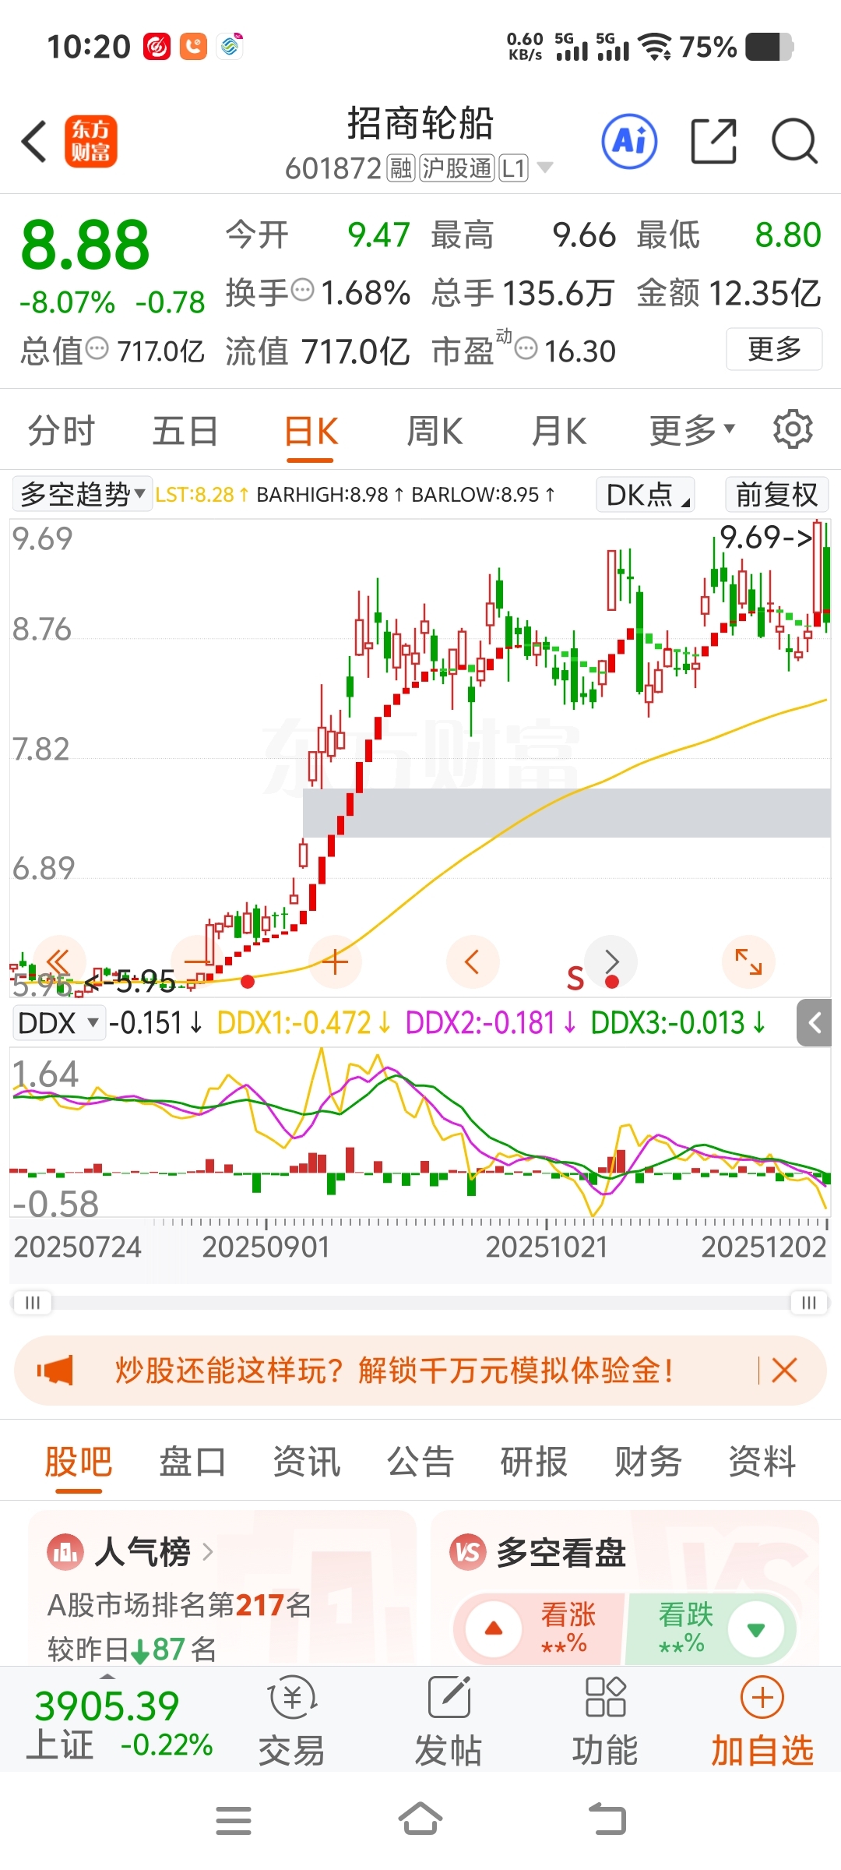Move chart left with the arrow

(x=472, y=961)
